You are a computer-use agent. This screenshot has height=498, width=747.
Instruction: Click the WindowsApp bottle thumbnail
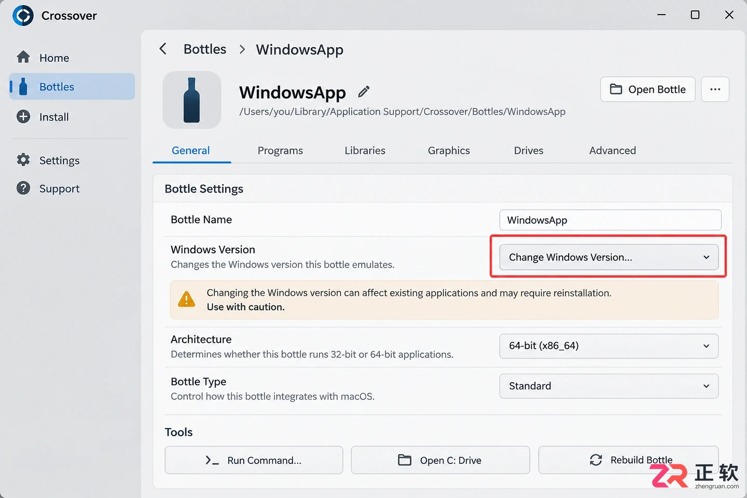click(x=192, y=100)
